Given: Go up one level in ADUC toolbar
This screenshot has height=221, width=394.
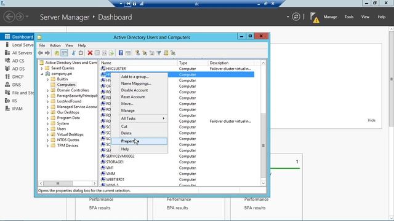Looking at the screenshot, I should 57,53.
